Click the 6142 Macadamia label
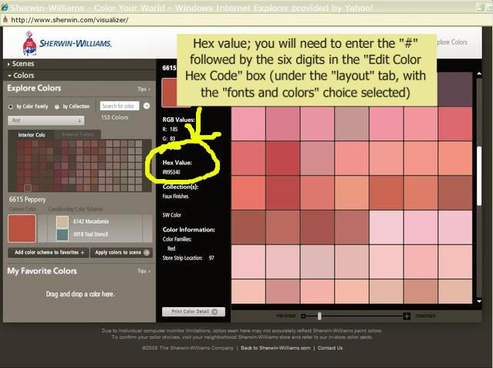The height and width of the screenshot is (368, 493). click(91, 221)
